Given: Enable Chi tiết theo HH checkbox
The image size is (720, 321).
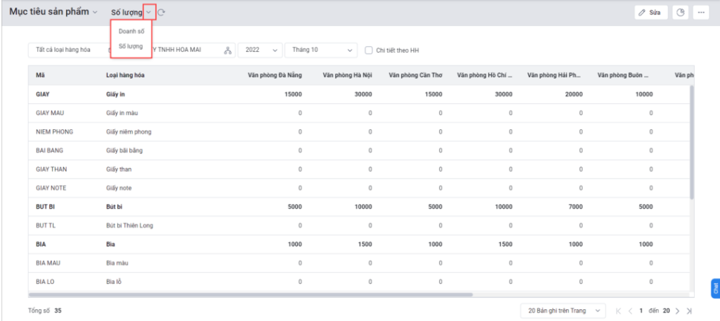Looking at the screenshot, I should 369,51.
